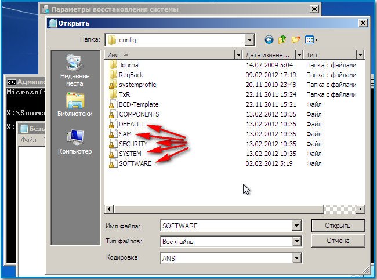
Task: Open the View menu icon dropdown
Action: 311,40
